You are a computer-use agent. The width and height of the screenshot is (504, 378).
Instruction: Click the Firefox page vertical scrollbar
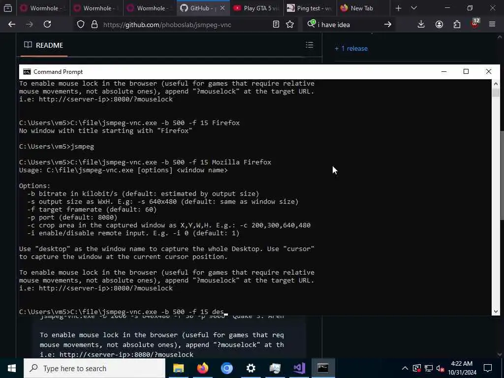[x=502, y=175]
